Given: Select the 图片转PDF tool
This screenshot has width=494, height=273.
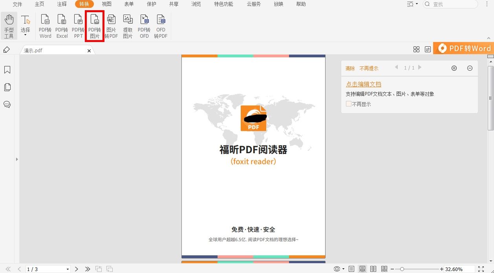Looking at the screenshot, I should (x=111, y=25).
